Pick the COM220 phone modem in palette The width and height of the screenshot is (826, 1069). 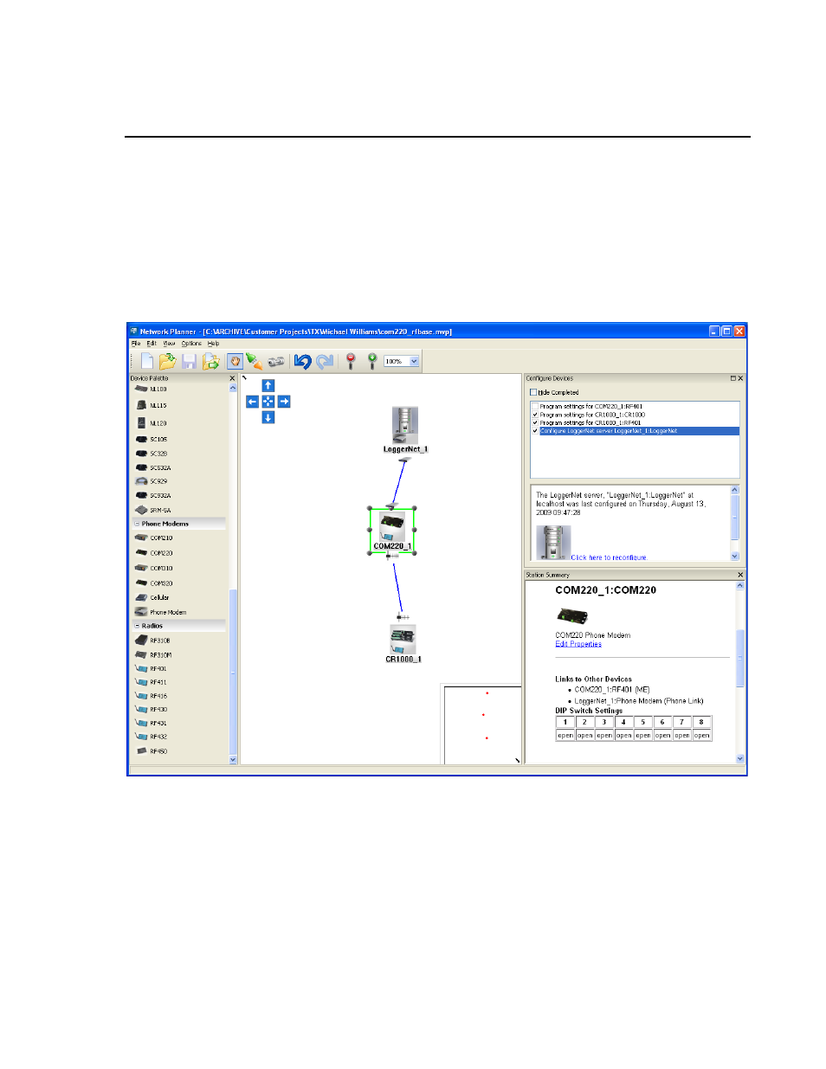[153, 553]
